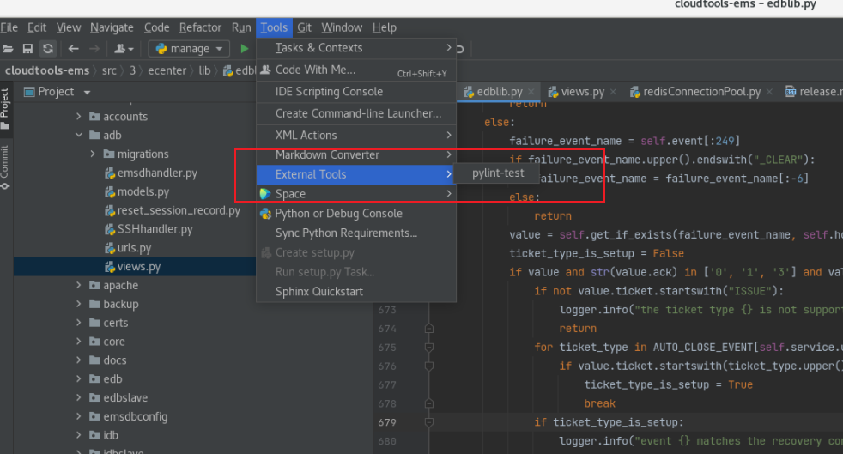Click the Open folder toolbar icon

tap(8, 49)
